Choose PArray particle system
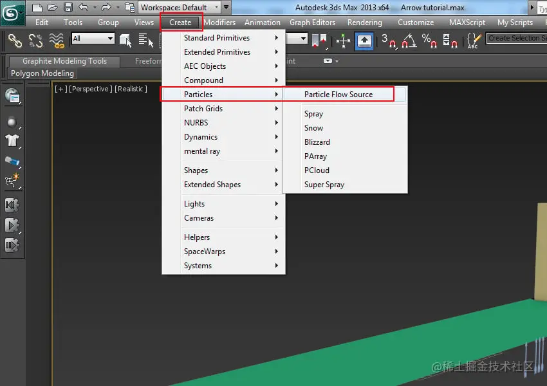Image resolution: width=547 pixels, height=386 pixels. (x=345, y=156)
